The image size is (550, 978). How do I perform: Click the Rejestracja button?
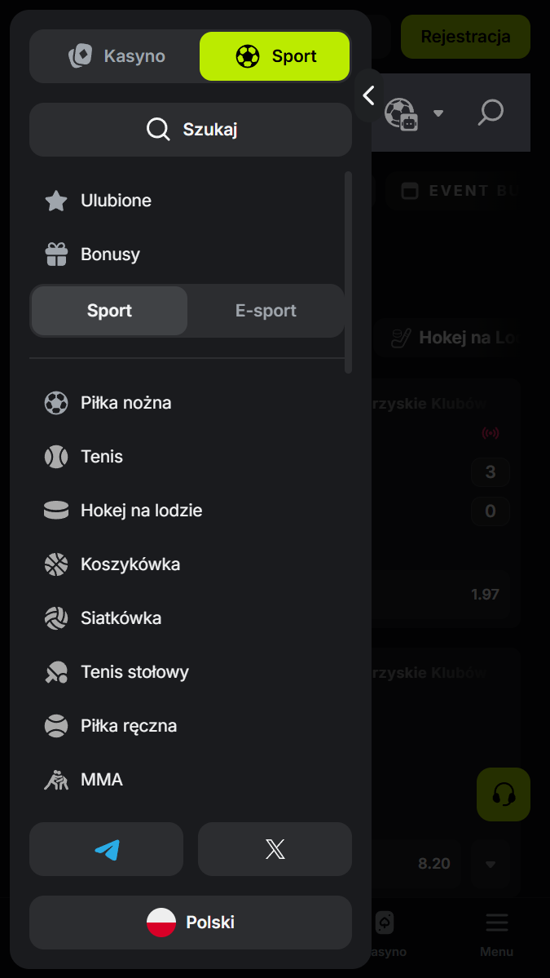click(x=465, y=37)
